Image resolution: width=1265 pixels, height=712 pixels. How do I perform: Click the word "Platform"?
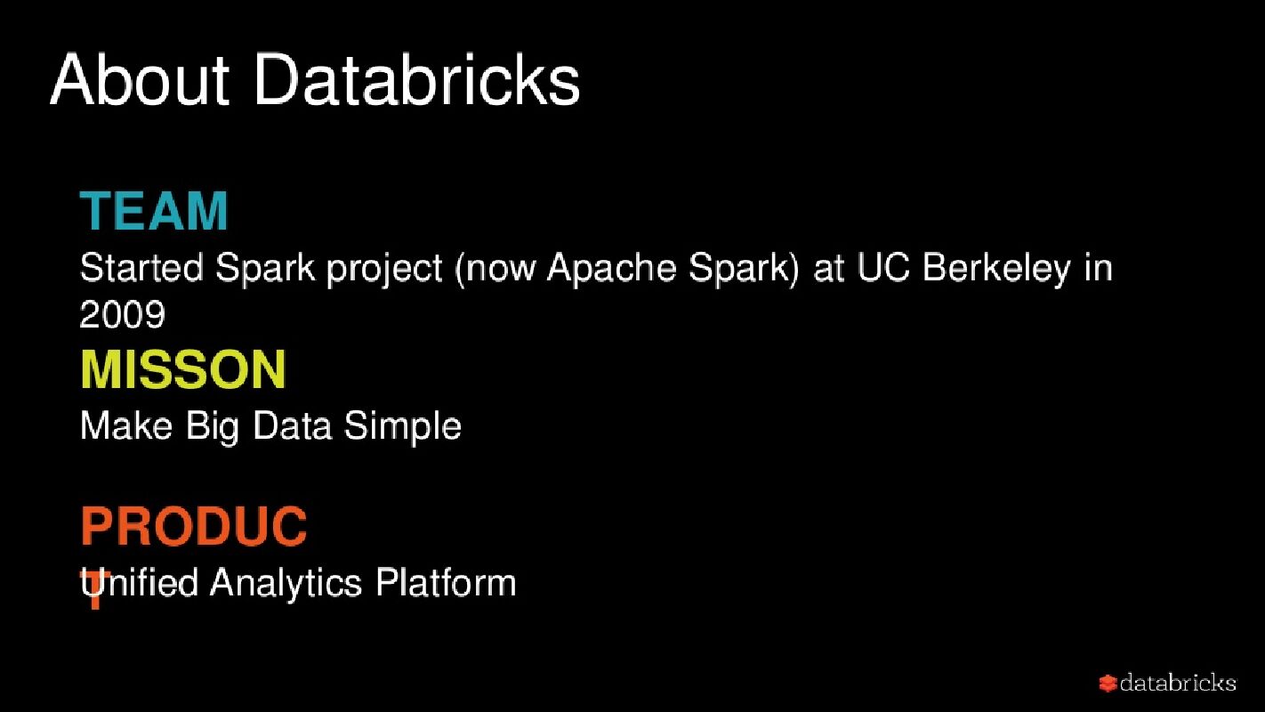[x=446, y=583]
